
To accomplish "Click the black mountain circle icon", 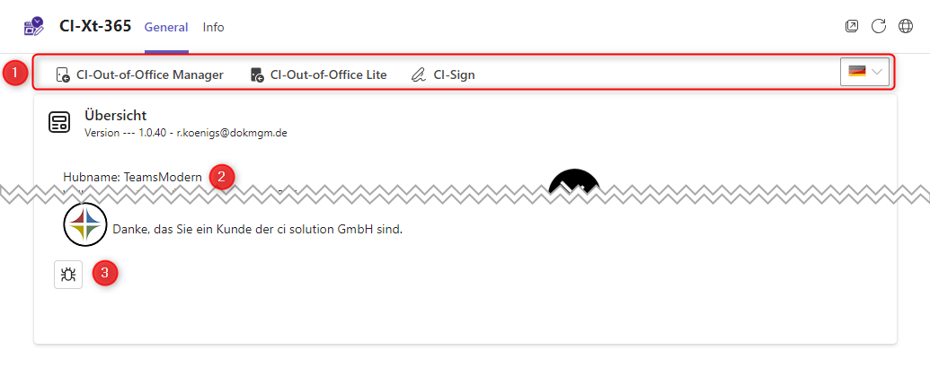I will click(x=575, y=180).
